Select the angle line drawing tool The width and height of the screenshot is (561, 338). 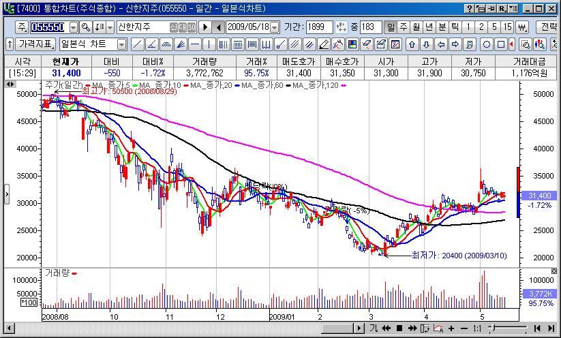tap(151, 45)
